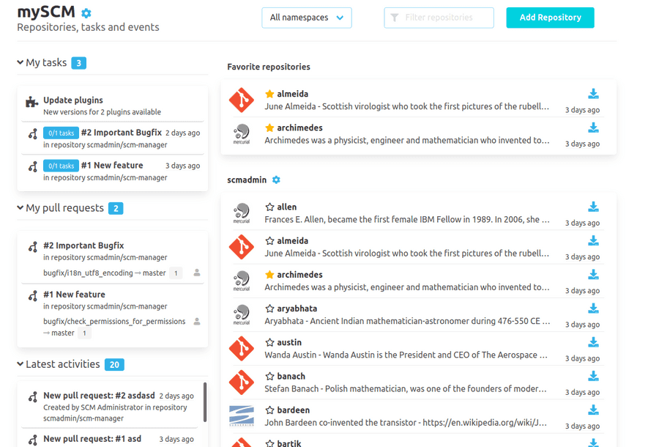The height and width of the screenshot is (447, 648).
Task: Download the allen repository
Action: point(593,207)
